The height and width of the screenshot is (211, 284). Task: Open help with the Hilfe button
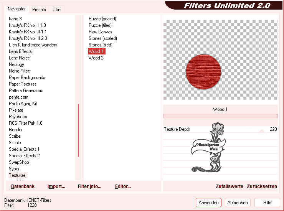pos(267,203)
